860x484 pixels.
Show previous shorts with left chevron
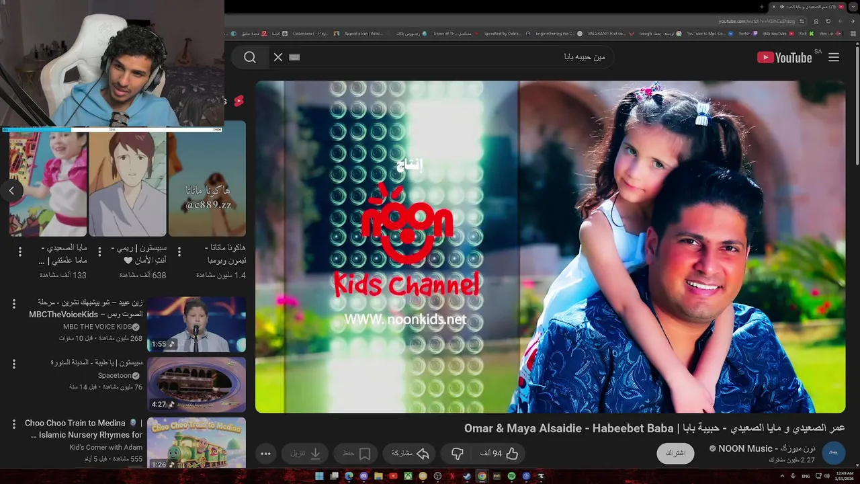point(11,191)
